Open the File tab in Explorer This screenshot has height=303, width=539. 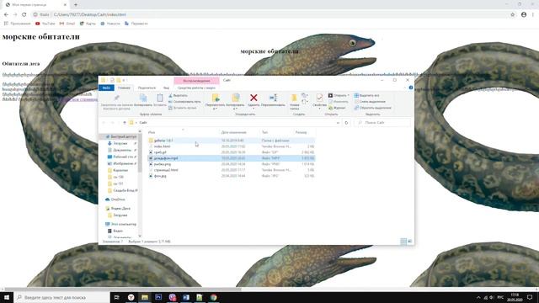pos(106,88)
